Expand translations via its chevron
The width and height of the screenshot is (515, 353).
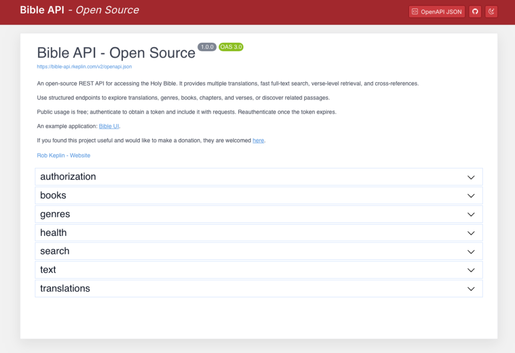pos(471,289)
